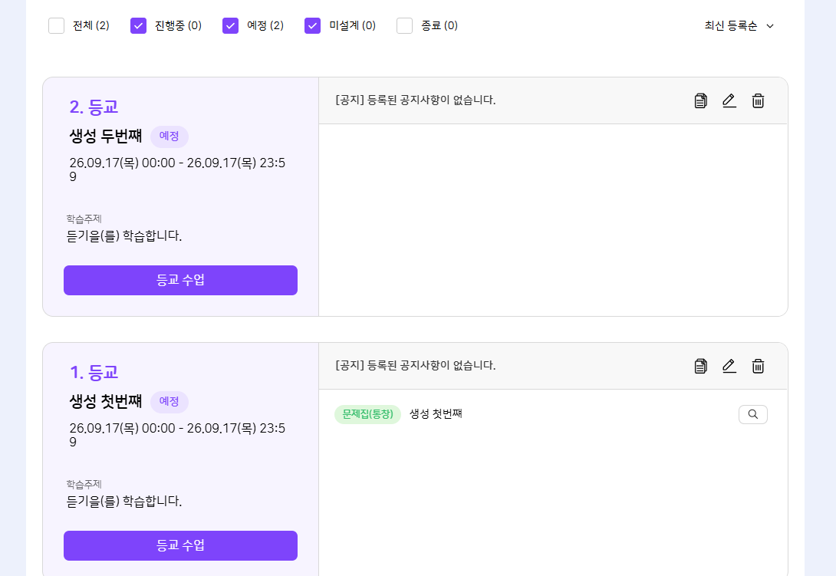
Task: Edit the 2. 등교 lesson with pencil icon
Action: pos(729,100)
